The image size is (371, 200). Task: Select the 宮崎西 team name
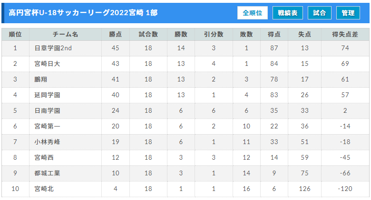[x=44, y=157]
